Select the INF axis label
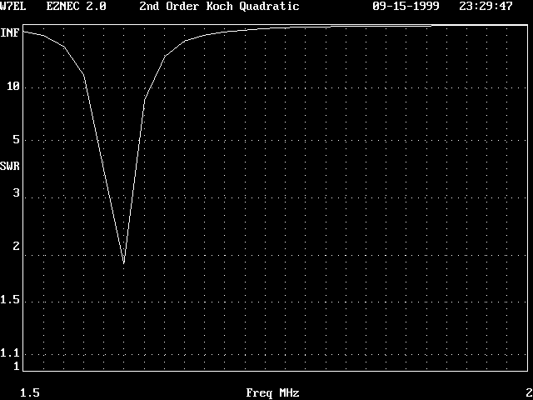 click(10, 33)
